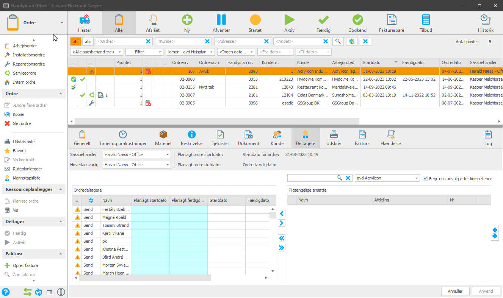The image size is (503, 298).
Task: Filter orders by Afventer status
Action: 221,23
